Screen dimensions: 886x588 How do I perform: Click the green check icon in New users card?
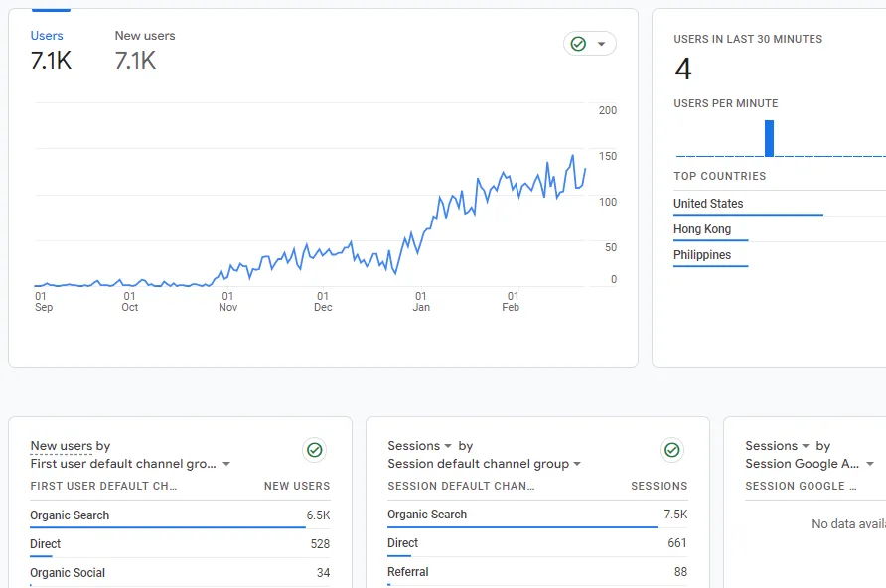[x=315, y=451]
